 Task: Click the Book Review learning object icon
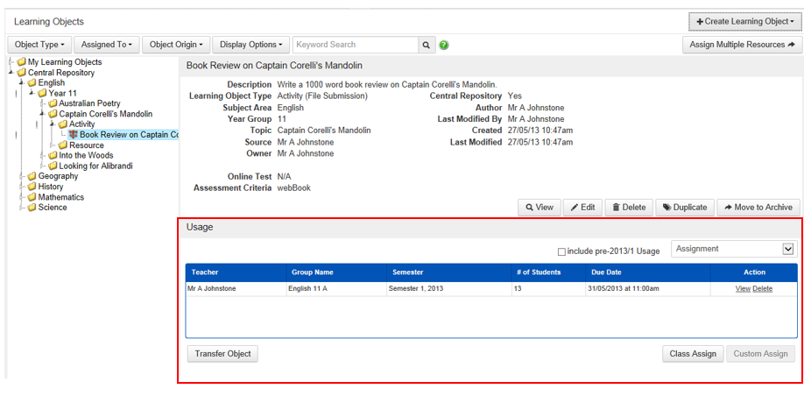coord(74,135)
